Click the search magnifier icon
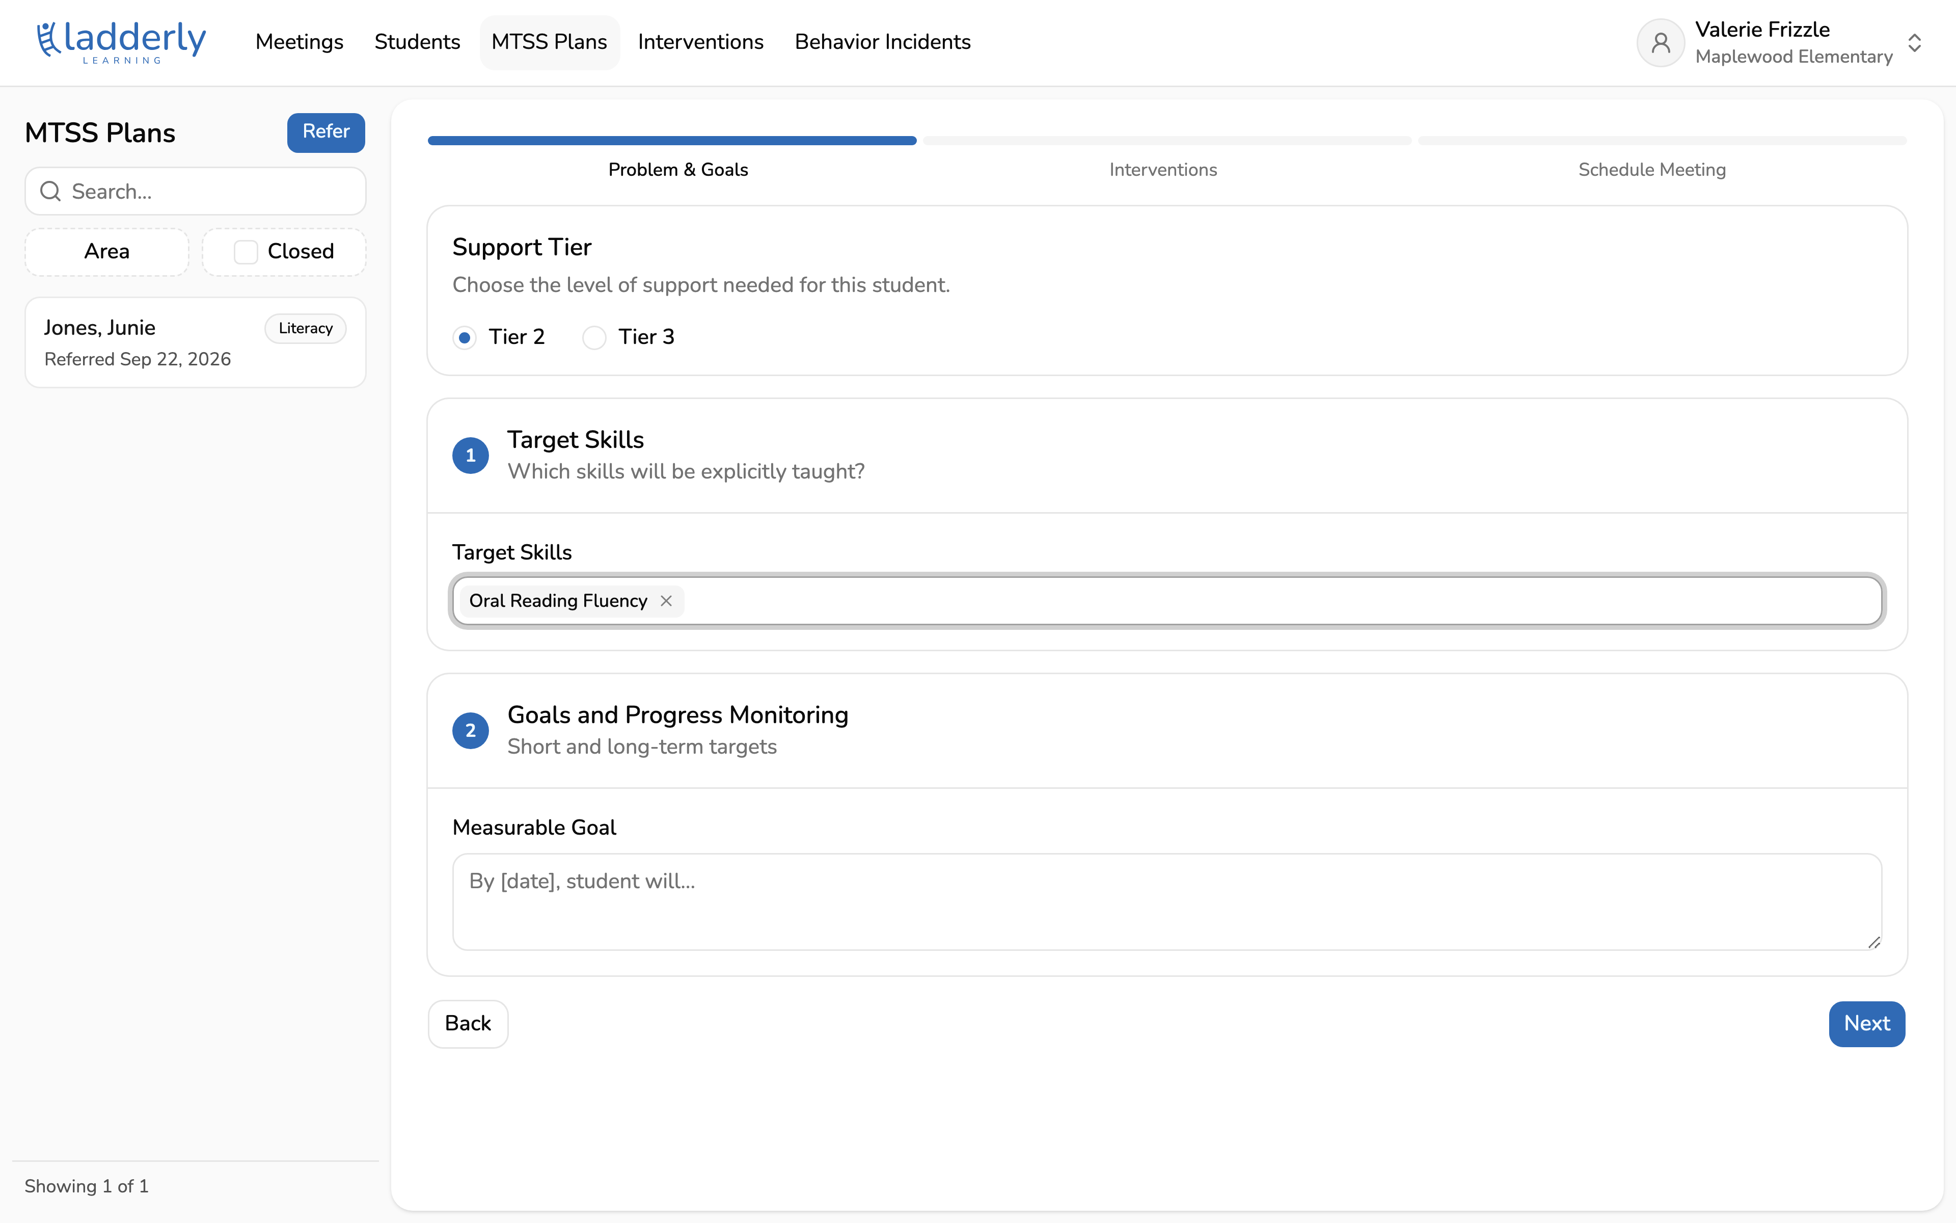The width and height of the screenshot is (1956, 1223). (x=51, y=192)
